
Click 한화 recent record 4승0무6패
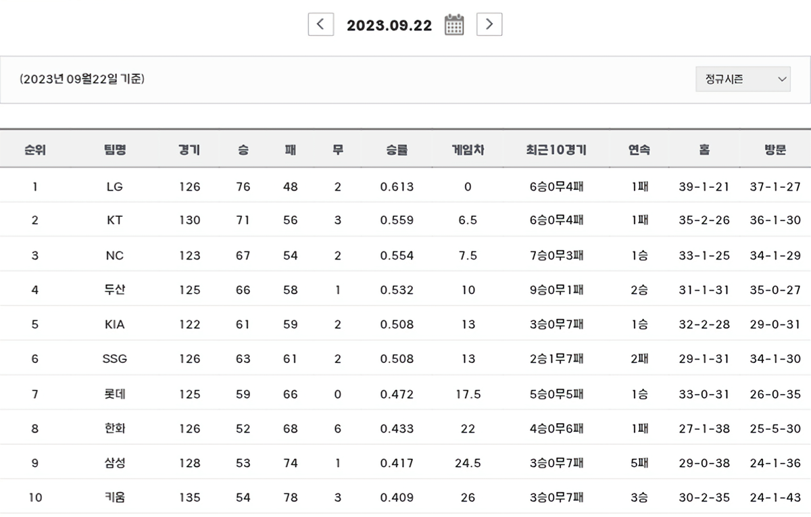coord(557,428)
